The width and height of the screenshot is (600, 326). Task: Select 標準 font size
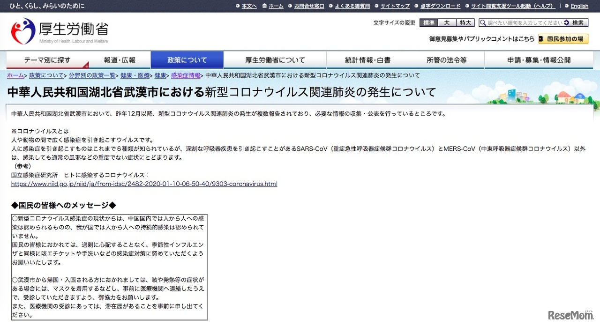coord(428,22)
